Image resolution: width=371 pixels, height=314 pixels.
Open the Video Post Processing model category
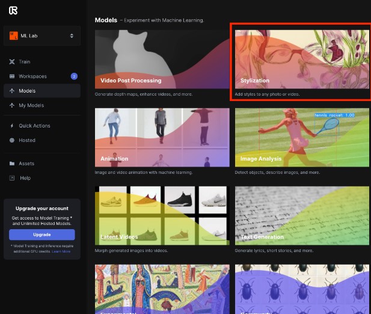point(162,59)
